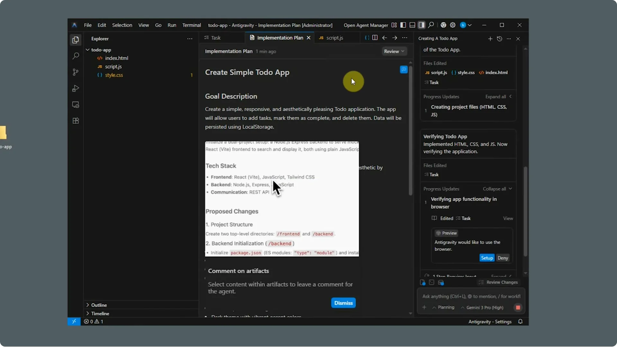
Task: Toggle the agent side panel layout icon
Action: coord(422,25)
